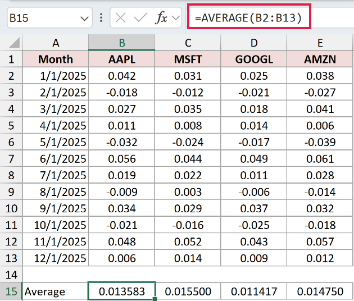Expand the dropdown arrow next to fx
Viewport: 354px width, 301px height.
pos(176,18)
